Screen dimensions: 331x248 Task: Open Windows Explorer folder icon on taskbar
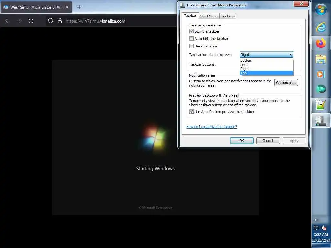coord(321,59)
